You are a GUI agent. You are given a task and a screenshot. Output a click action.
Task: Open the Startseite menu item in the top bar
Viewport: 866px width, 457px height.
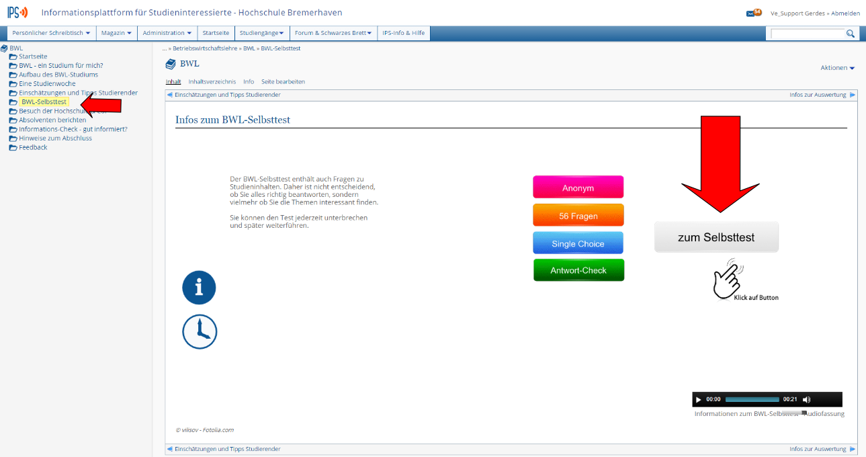click(x=216, y=33)
